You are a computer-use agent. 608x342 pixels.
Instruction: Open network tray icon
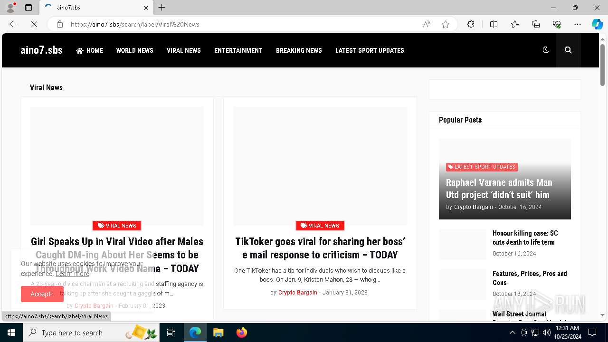click(535, 332)
